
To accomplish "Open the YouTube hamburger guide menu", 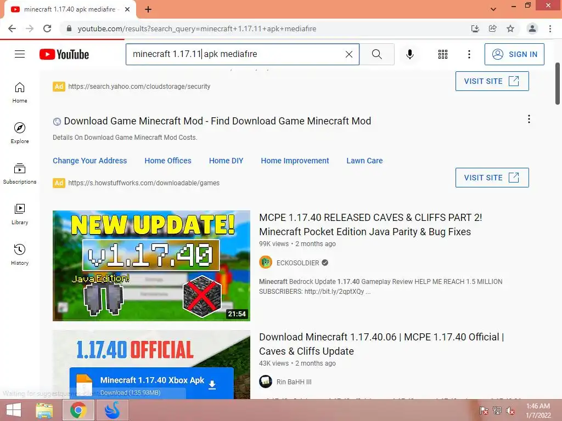I will pos(20,54).
